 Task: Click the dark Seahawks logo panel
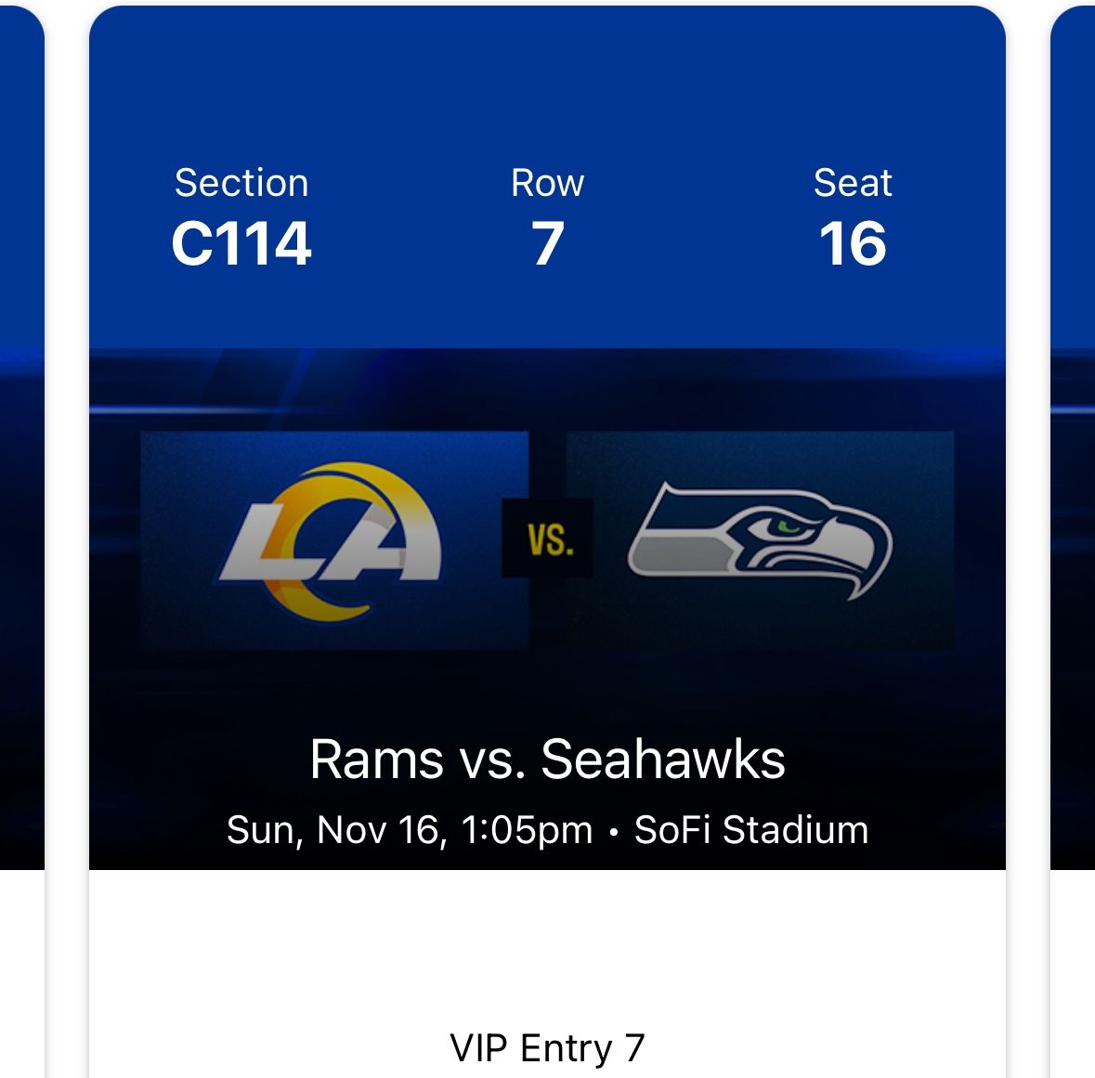[x=762, y=539]
